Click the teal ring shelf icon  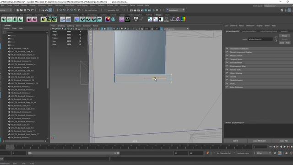(113, 19)
